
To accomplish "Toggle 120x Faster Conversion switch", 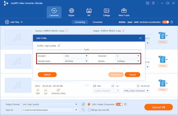I will click(119, 104).
